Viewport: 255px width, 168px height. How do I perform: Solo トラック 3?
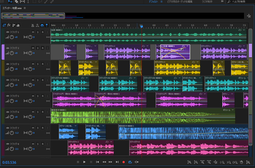[x=38, y=64]
